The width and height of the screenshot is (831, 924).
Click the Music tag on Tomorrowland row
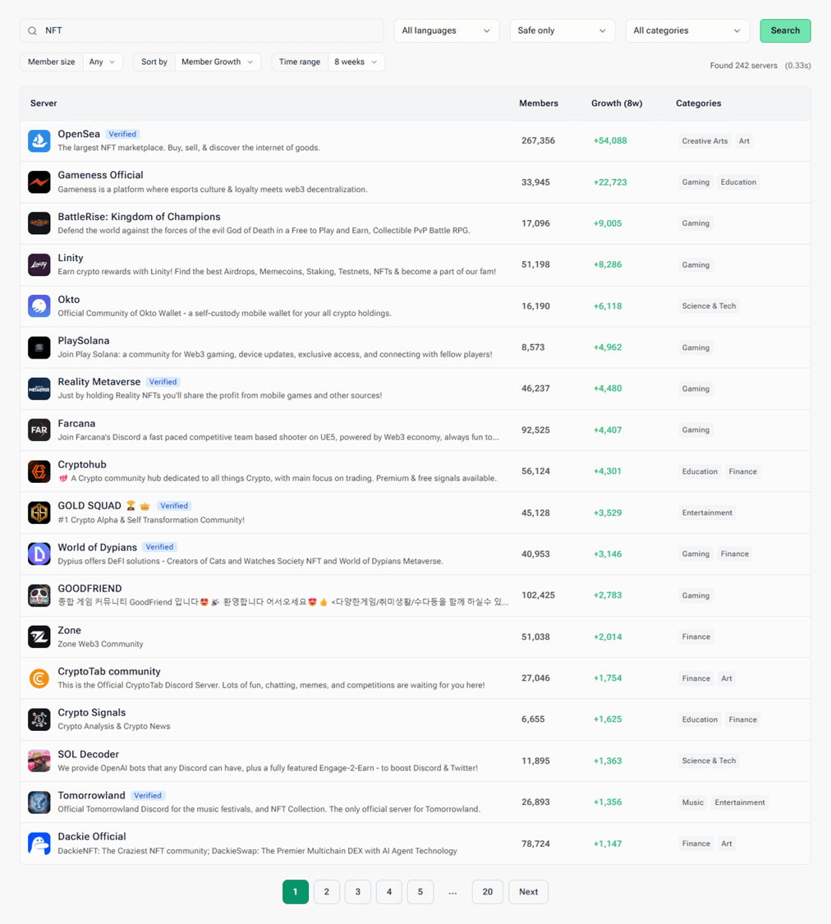point(692,802)
